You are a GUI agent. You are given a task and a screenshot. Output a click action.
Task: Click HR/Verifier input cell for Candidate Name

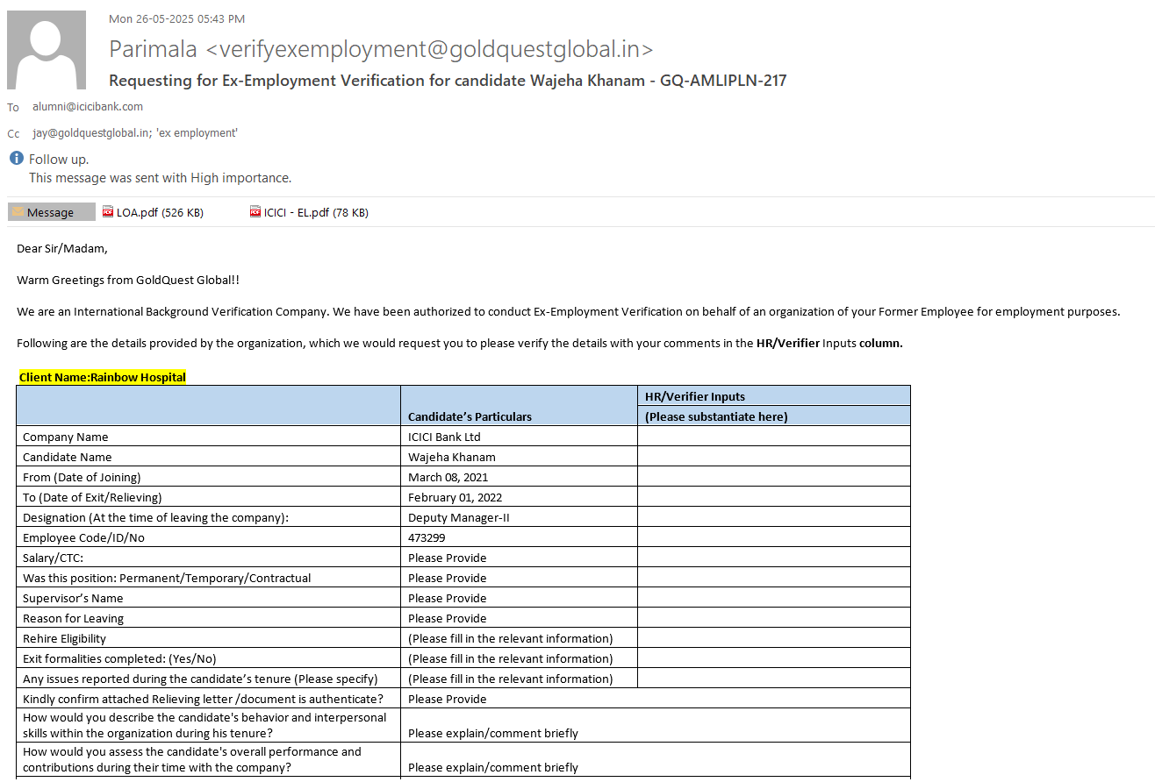[x=774, y=457]
